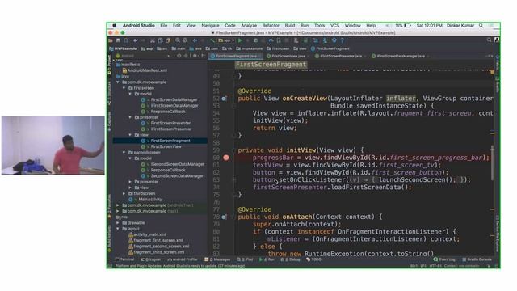Image resolution: width=517 pixels, height=291 pixels.
Task: Collapse the layout folder
Action: coord(118,229)
